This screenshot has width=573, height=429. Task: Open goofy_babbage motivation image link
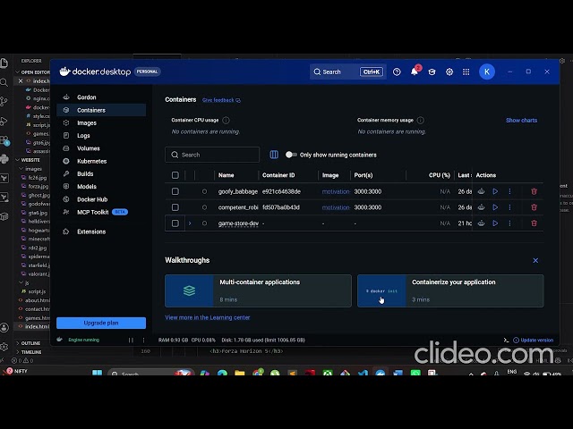(x=336, y=191)
